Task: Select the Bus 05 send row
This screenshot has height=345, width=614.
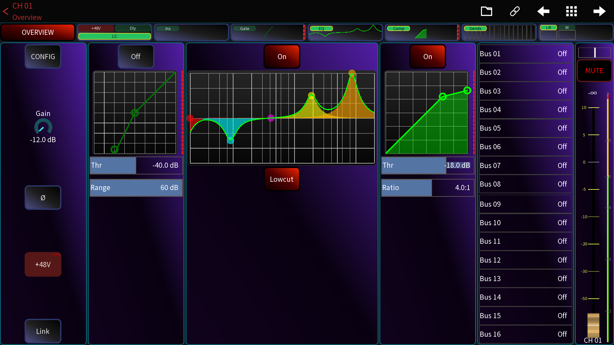Action: (x=524, y=128)
